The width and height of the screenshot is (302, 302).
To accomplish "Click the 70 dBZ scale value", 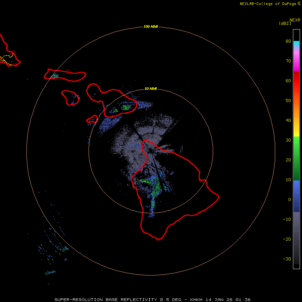I will pos(288,61).
